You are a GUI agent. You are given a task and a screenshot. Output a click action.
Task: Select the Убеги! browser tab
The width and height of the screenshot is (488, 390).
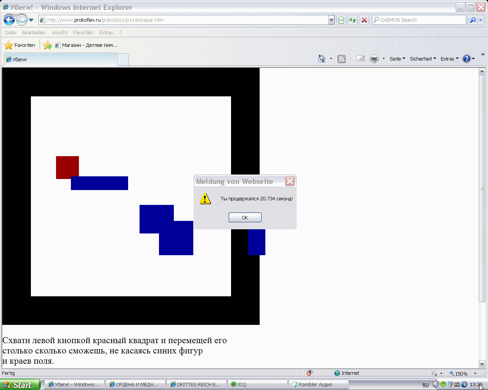61,59
